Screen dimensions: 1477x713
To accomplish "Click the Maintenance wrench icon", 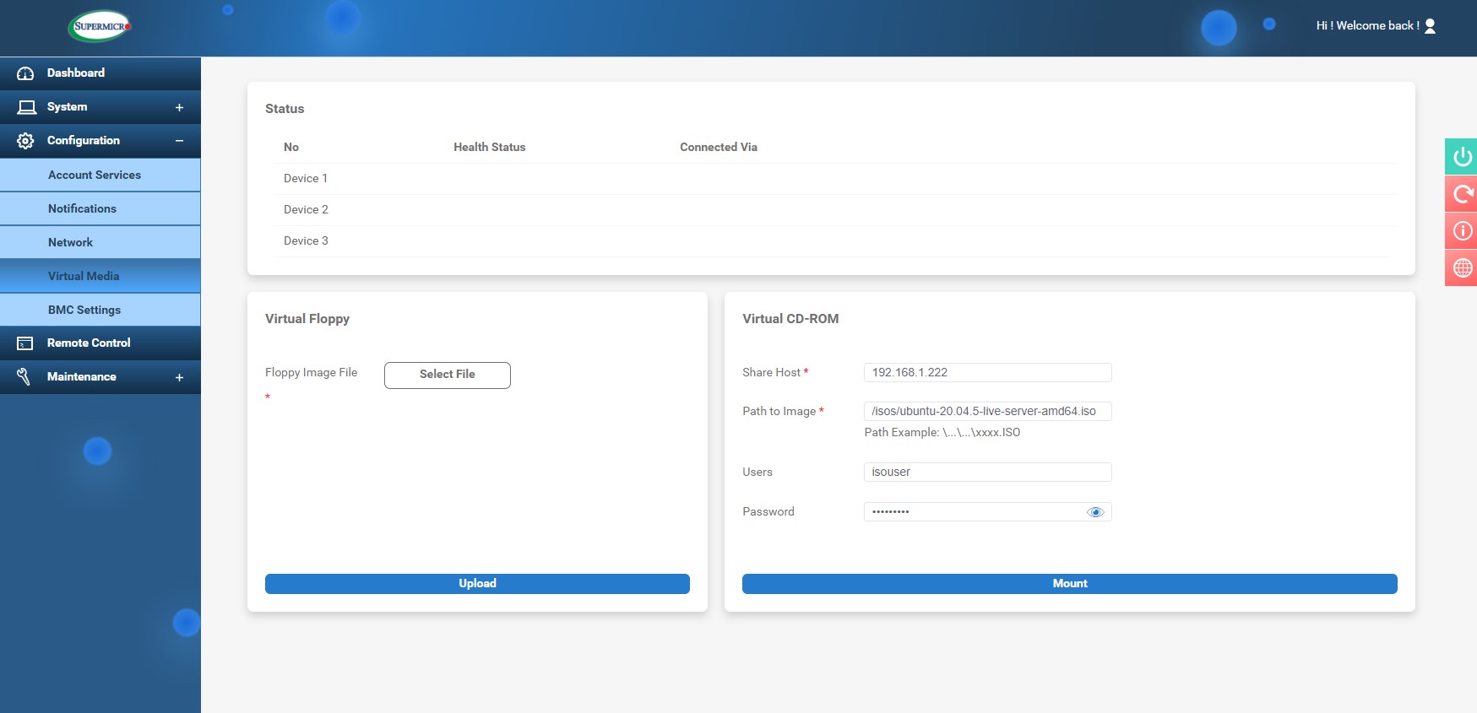I will click(24, 377).
